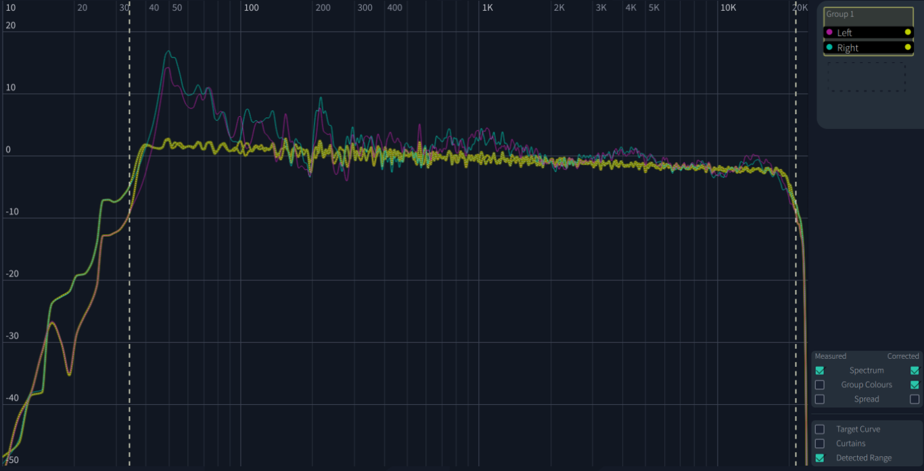Viewport: 924px width, 471px height.
Task: Click the Corrected column heading
Action: (903, 356)
